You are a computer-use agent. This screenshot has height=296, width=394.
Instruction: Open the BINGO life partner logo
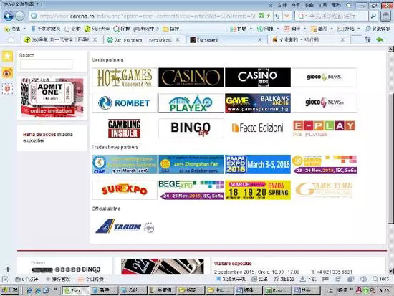tap(191, 128)
